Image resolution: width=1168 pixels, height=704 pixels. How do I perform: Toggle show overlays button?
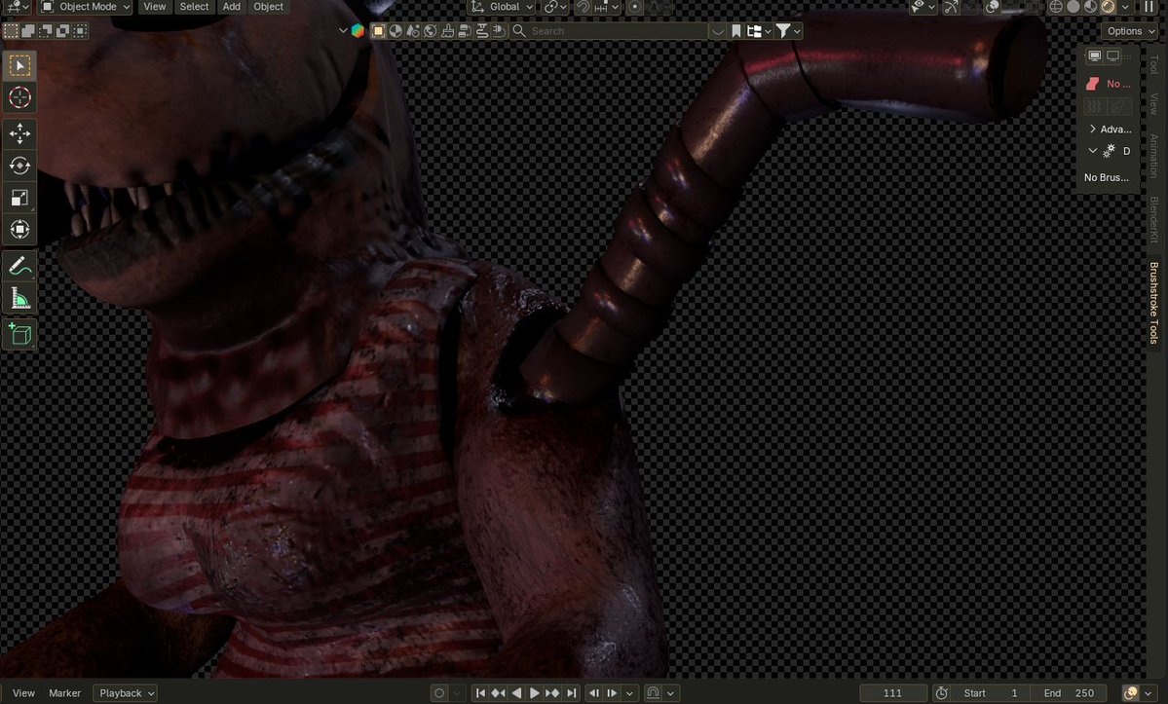coord(993,7)
